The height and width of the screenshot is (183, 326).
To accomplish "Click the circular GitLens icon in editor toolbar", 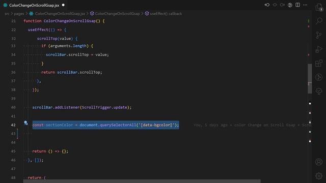I will coord(290,5).
